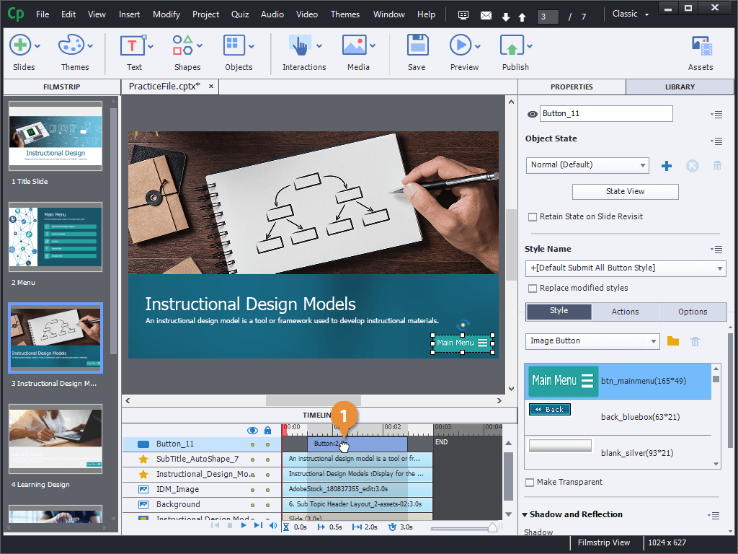This screenshot has width=738, height=554.
Task: Click the folder icon beside Image Button
Action: tap(673, 341)
